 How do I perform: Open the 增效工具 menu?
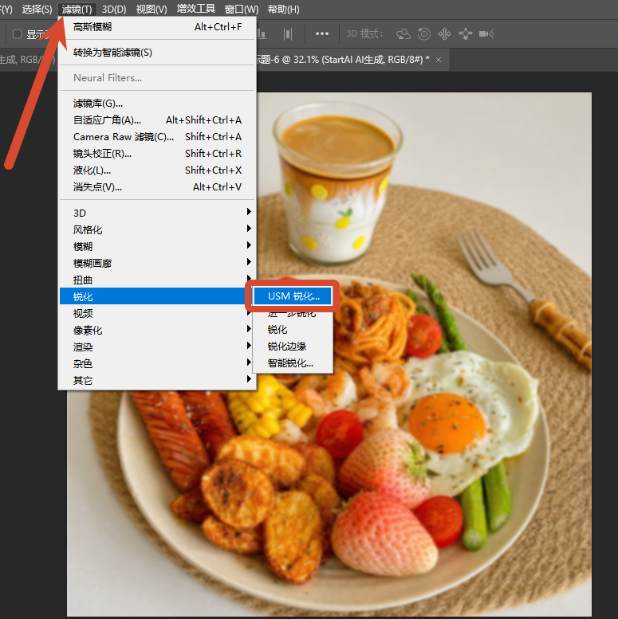pos(196,9)
